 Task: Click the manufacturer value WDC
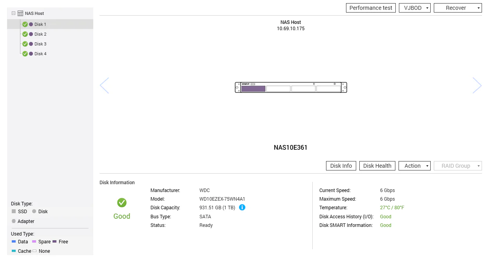tap(205, 190)
